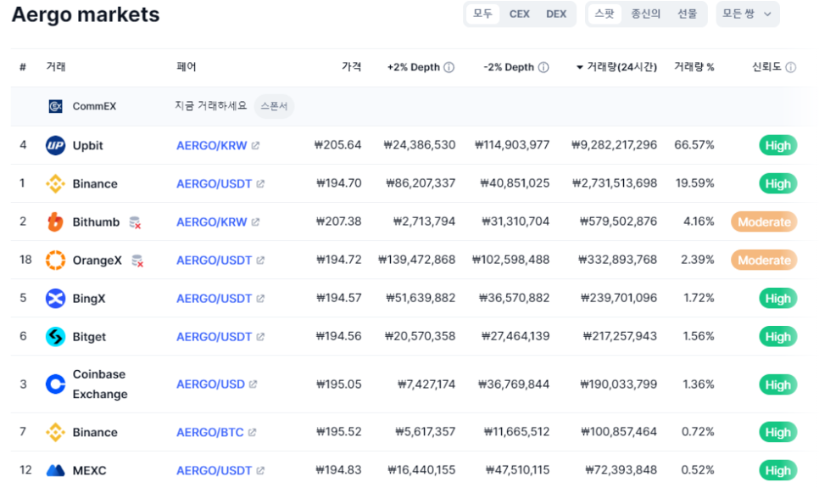Screen dimensions: 819x488
Task: Open Binance AERGO/BTC pair link
Action: (210, 432)
